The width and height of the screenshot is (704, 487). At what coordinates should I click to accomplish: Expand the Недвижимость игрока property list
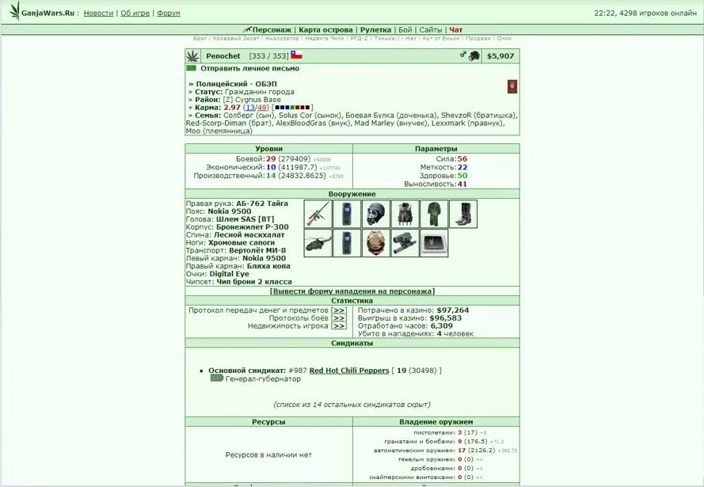pos(339,326)
